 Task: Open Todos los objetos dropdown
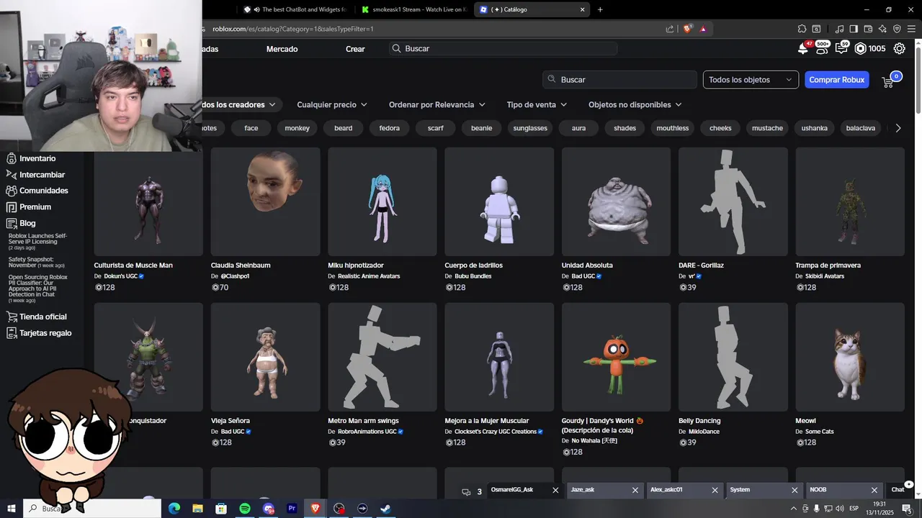tap(751, 80)
